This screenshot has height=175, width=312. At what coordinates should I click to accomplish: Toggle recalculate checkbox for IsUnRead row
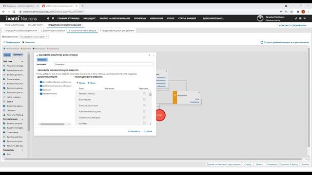point(144,123)
